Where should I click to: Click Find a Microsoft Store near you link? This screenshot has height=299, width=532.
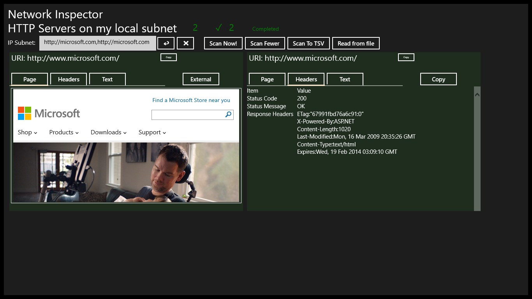tap(191, 100)
